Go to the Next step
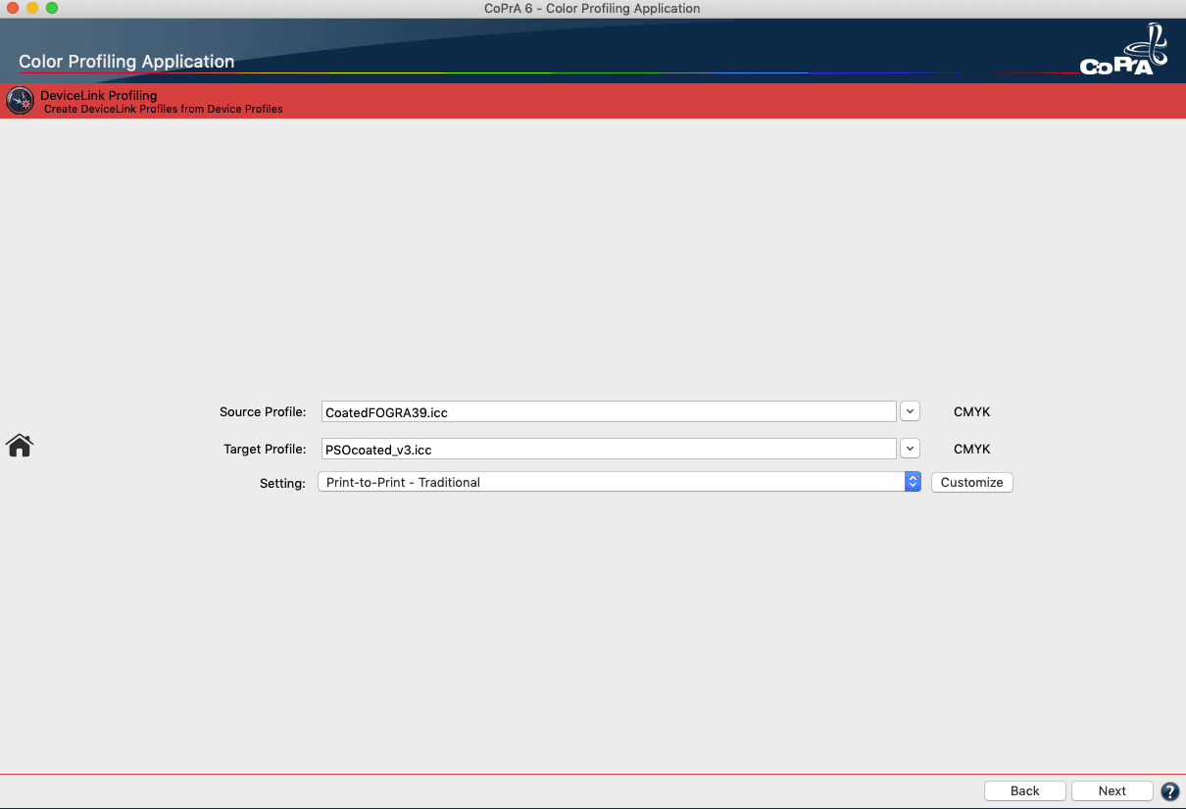 coord(1112,790)
